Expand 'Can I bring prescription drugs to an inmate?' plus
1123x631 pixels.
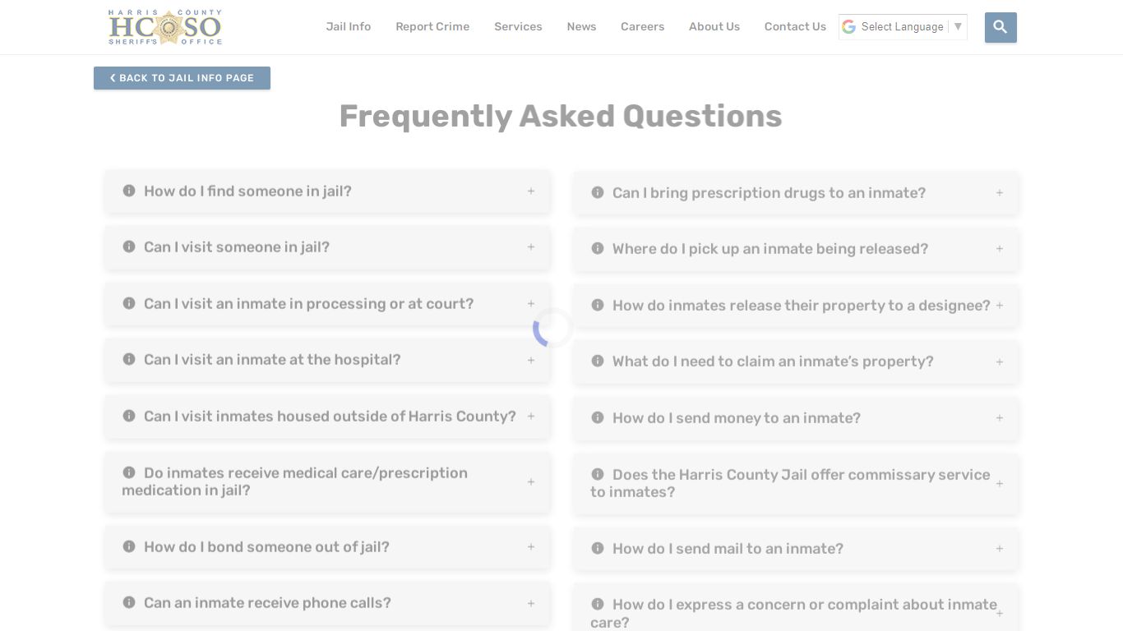[x=1000, y=192]
